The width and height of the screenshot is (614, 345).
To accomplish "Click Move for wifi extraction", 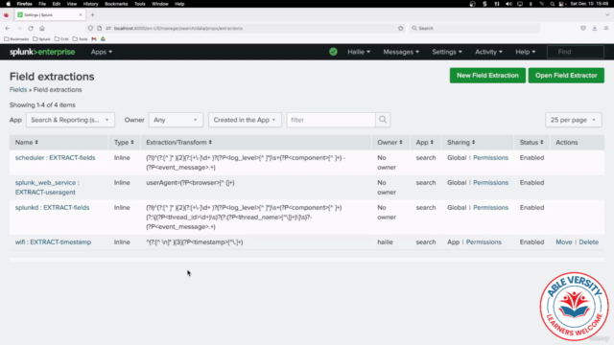I will [564, 242].
